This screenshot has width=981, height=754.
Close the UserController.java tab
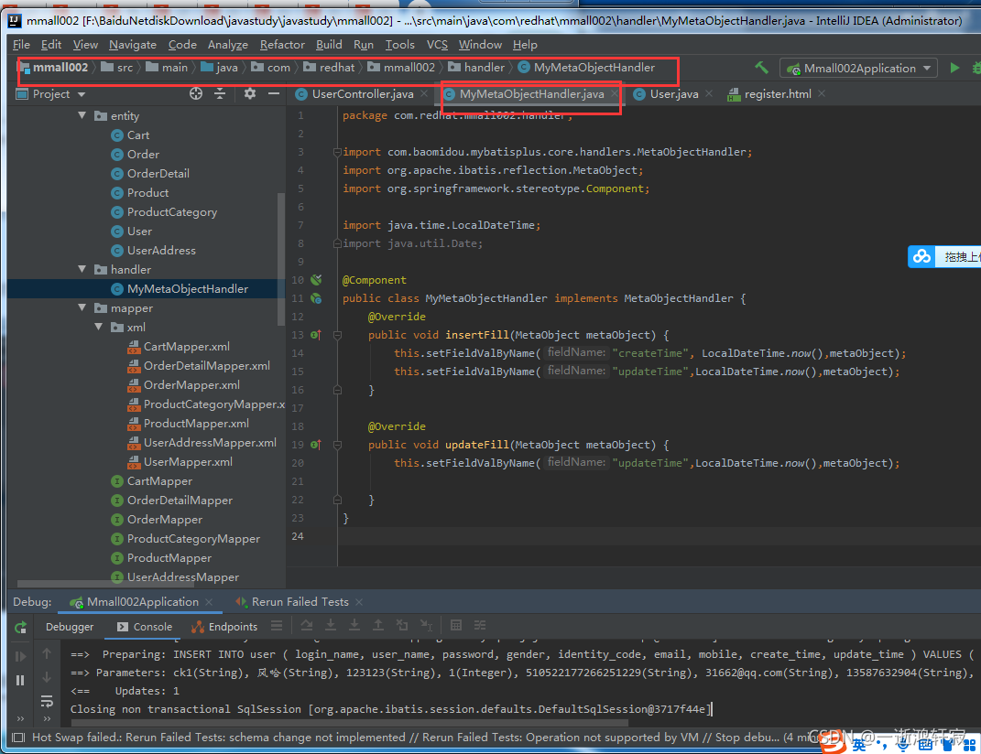424,93
